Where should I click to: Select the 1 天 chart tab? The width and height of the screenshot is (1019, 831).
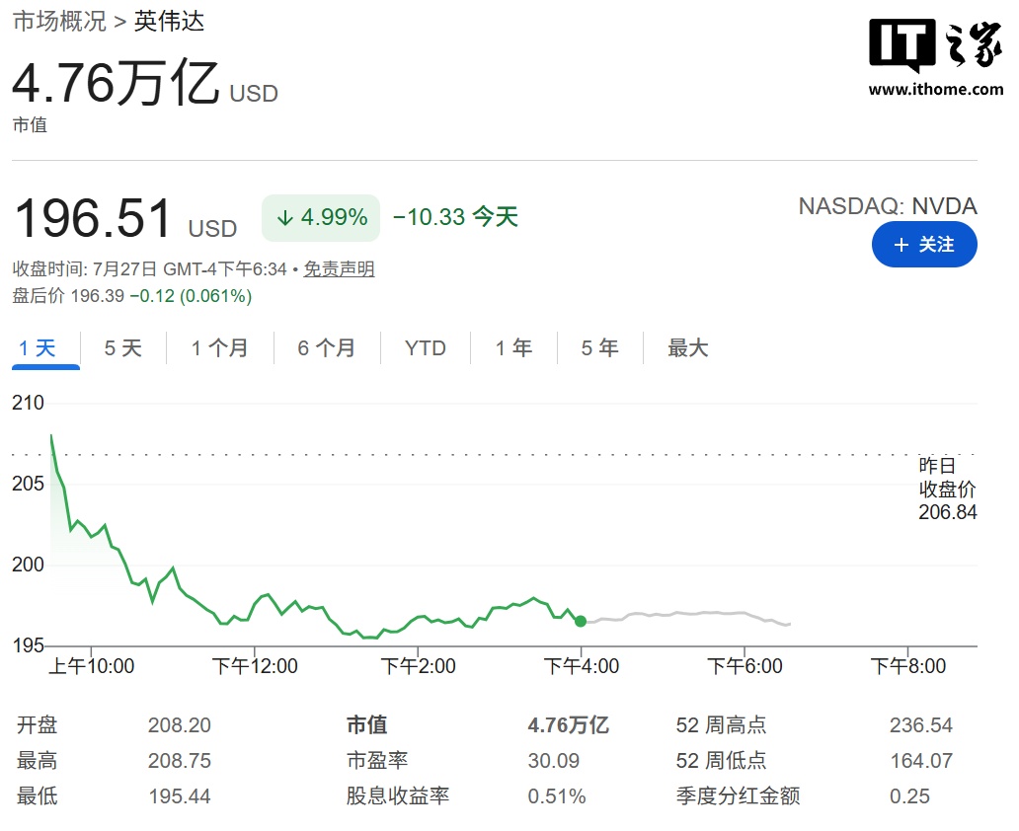[x=38, y=348]
